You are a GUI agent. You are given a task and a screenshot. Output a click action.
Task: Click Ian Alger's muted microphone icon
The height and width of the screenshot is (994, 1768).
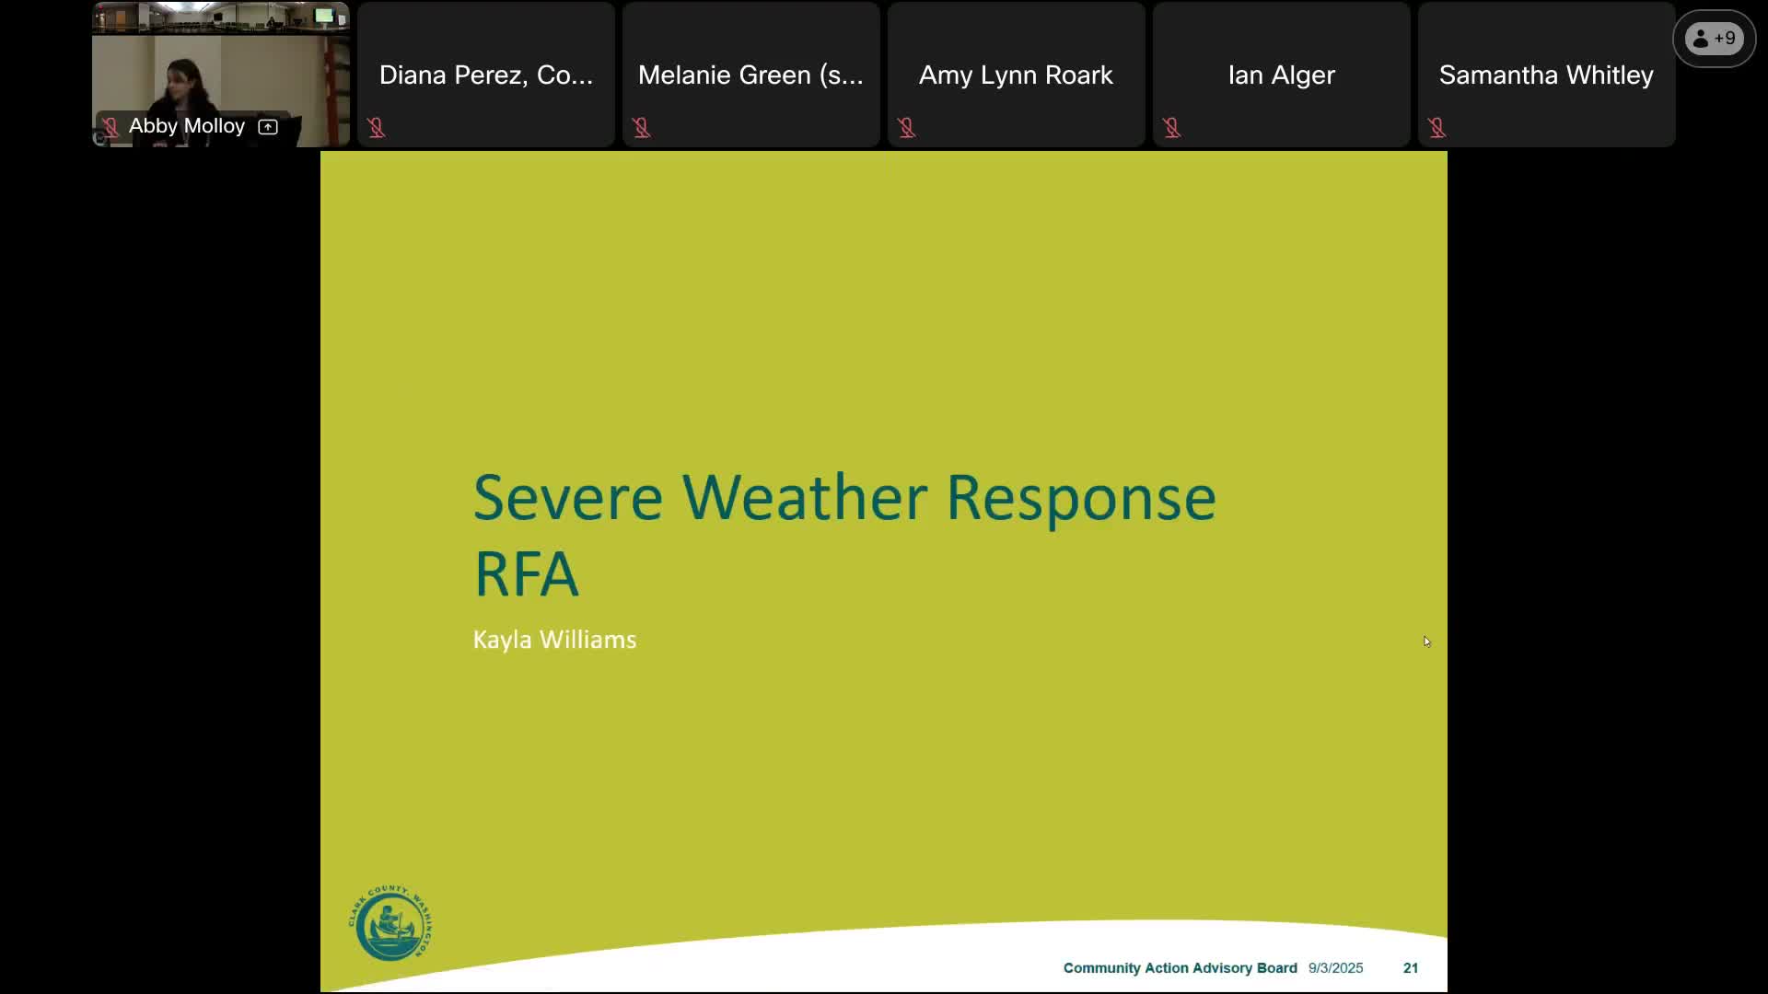[x=1172, y=128]
